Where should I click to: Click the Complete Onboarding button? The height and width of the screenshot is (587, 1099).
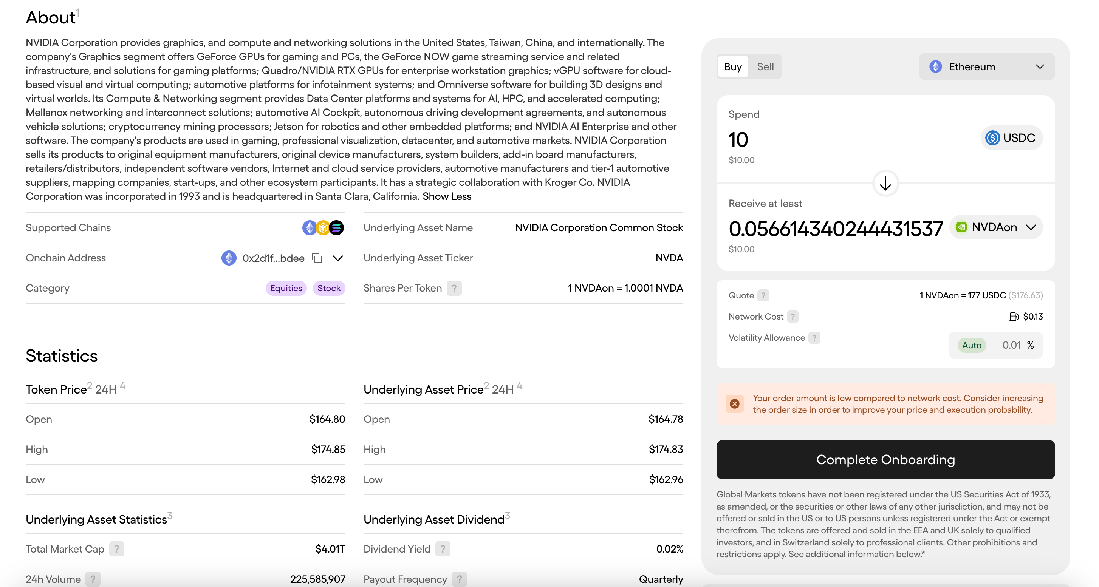tap(885, 460)
